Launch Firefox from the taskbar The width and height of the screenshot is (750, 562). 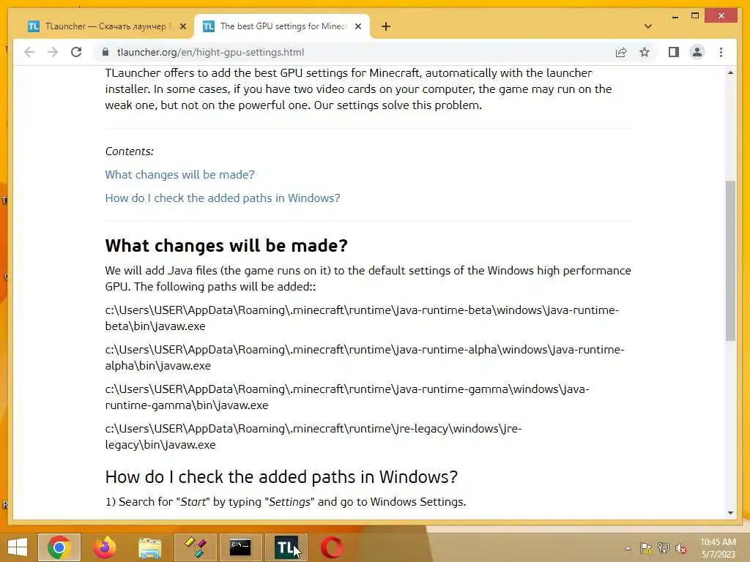coord(104,547)
